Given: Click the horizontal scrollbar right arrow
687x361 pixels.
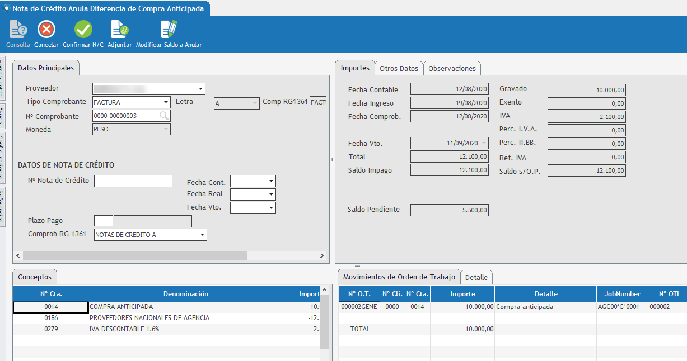Looking at the screenshot, I should click(x=321, y=255).
